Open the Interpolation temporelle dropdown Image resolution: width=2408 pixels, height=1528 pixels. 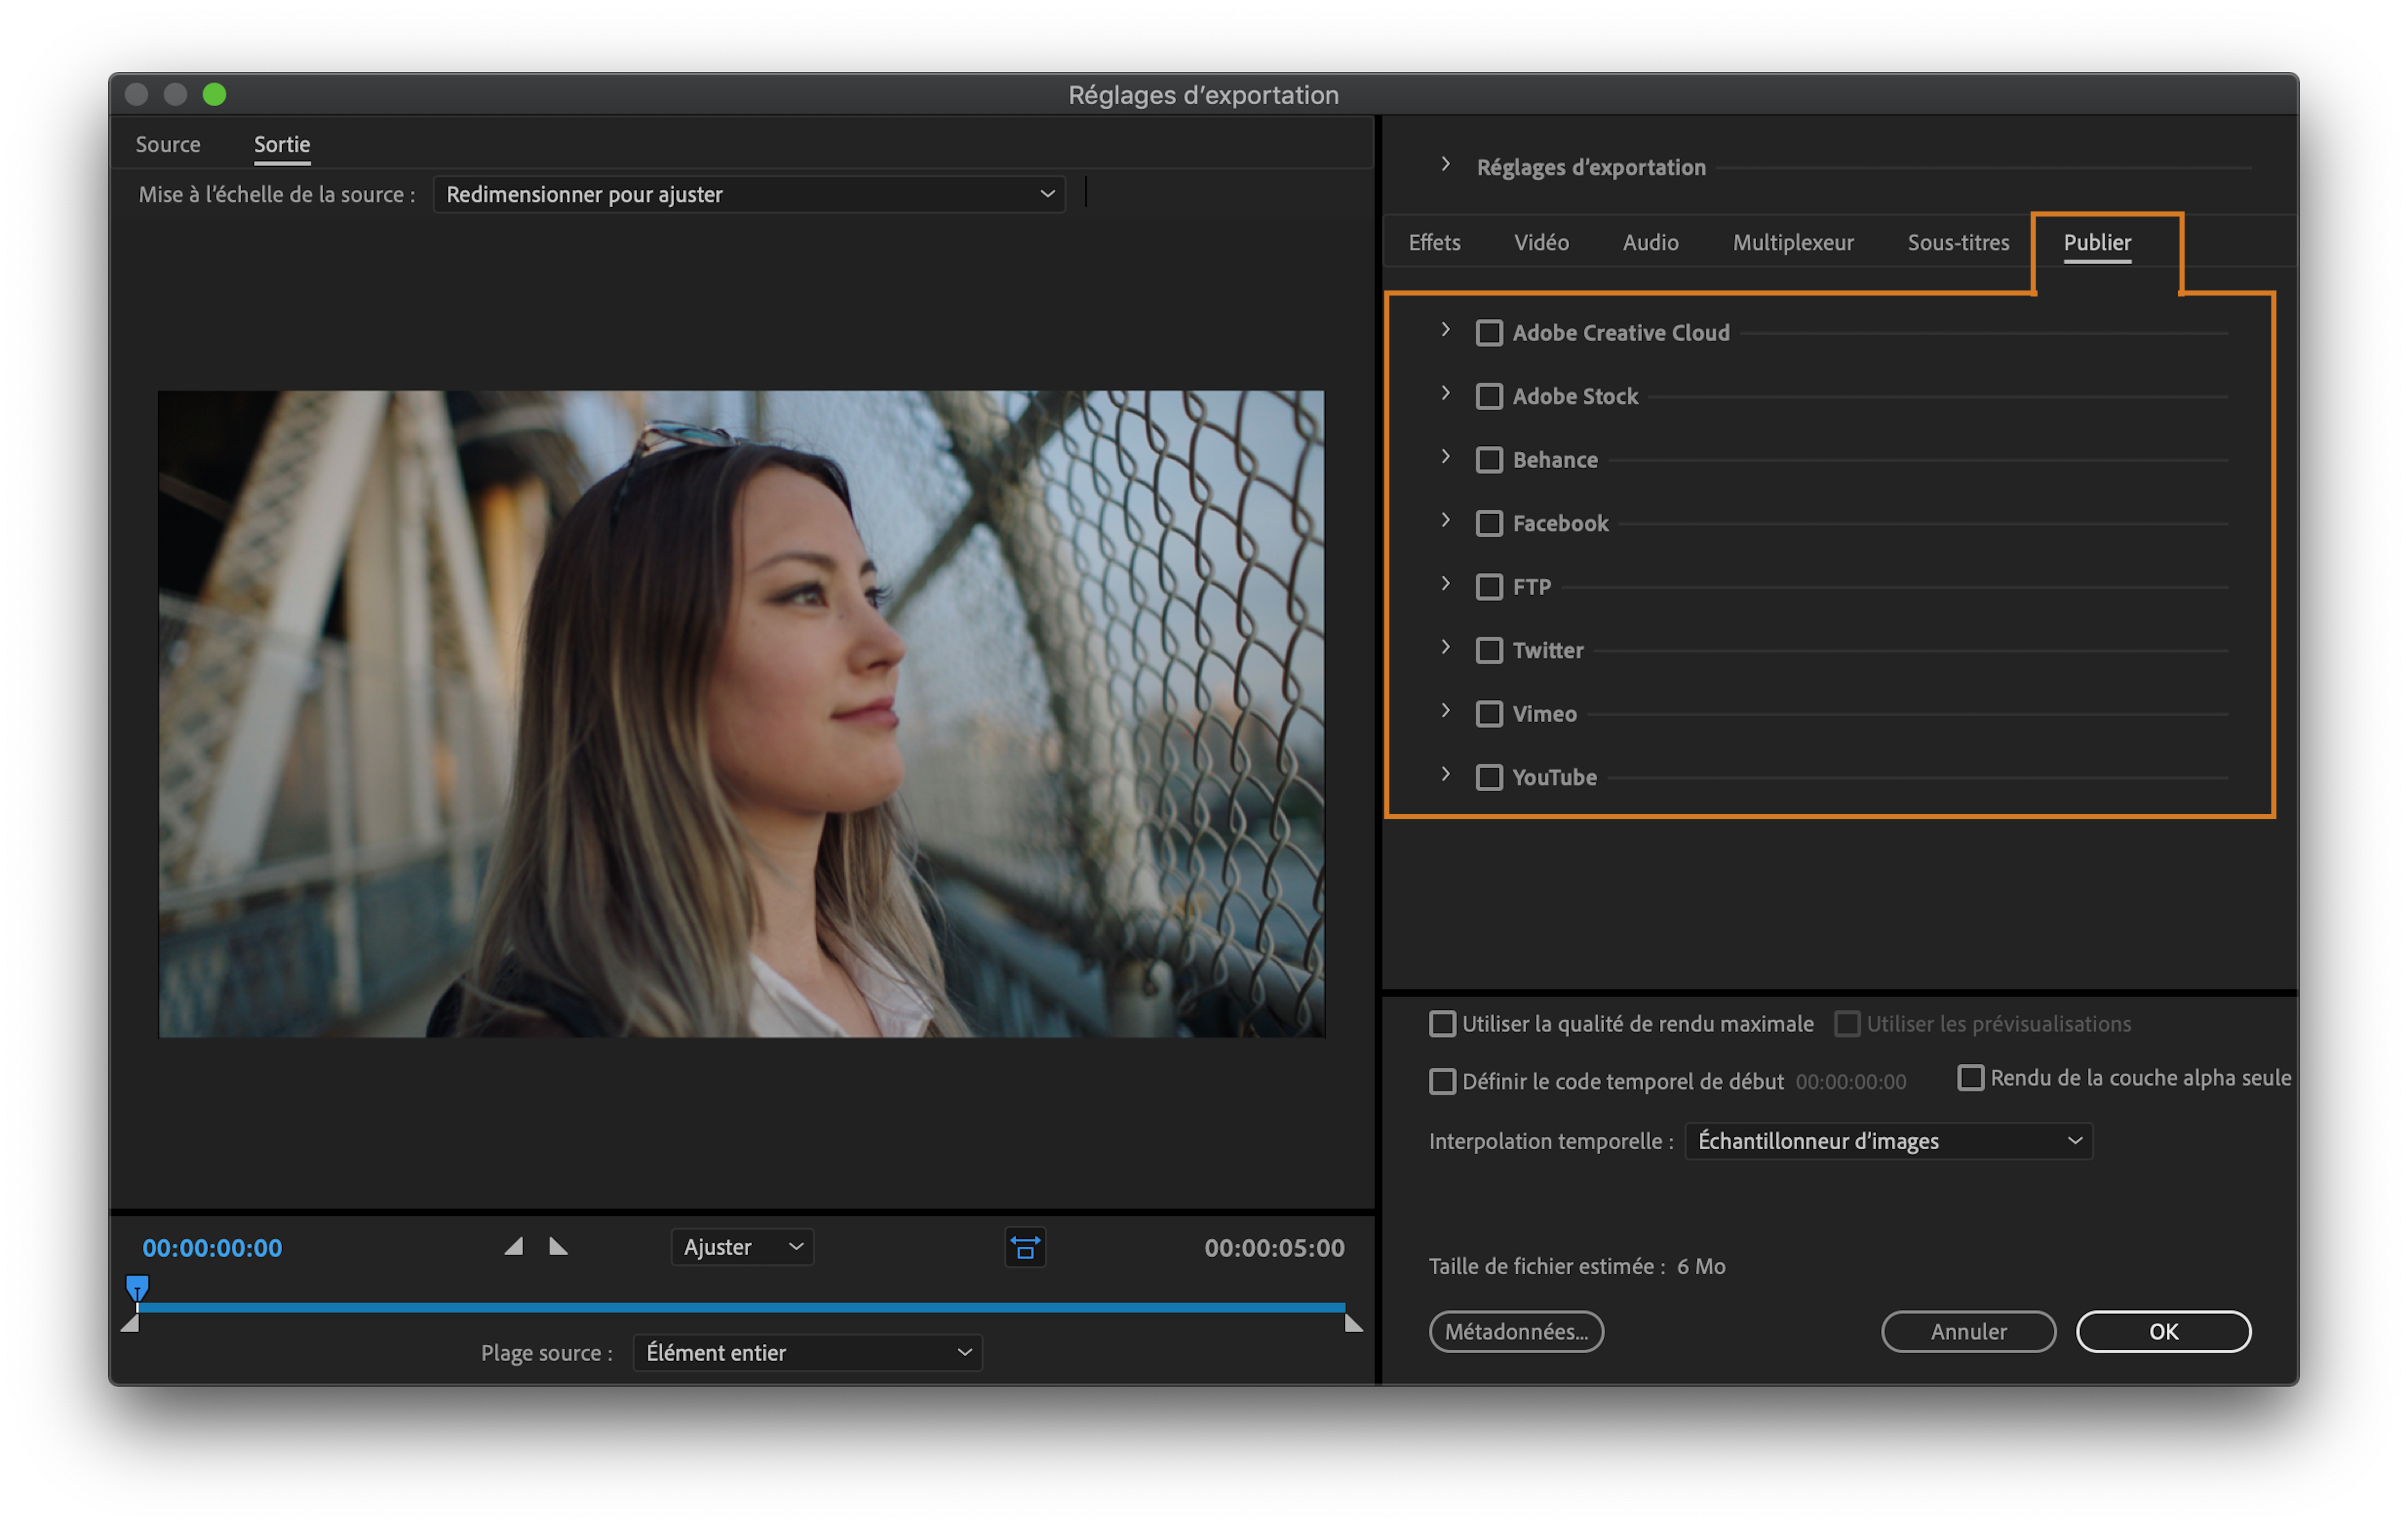pos(1888,1141)
